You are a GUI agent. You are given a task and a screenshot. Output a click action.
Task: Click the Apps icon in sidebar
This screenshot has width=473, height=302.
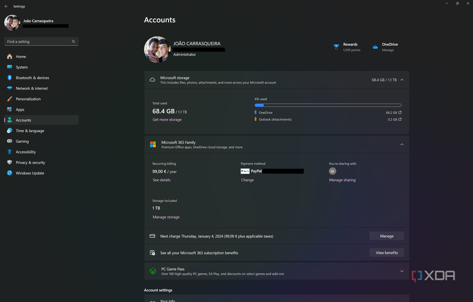10,109
